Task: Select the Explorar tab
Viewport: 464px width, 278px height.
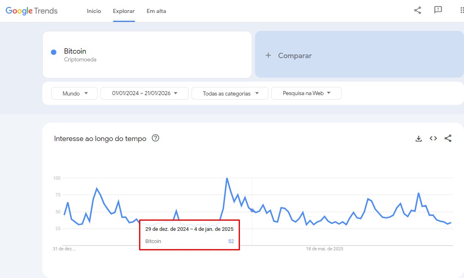Action: coord(124,11)
